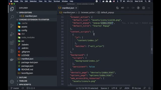
Task: Open the Run and Debug view
Action: tap(12, 34)
